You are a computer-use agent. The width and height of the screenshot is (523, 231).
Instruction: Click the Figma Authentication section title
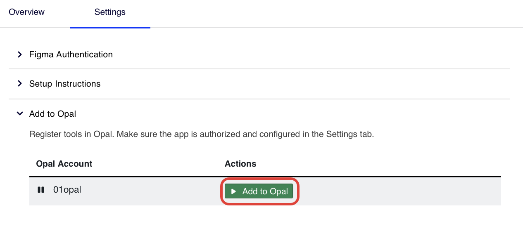71,54
